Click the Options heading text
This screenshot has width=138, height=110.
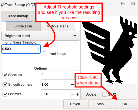point(40,68)
